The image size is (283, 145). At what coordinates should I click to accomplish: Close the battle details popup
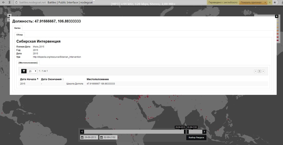click(276, 16)
